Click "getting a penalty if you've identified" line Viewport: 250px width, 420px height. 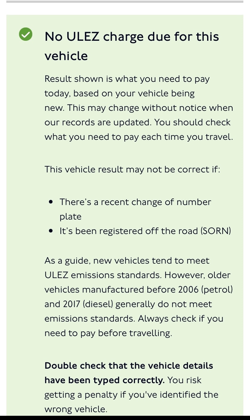click(131, 395)
